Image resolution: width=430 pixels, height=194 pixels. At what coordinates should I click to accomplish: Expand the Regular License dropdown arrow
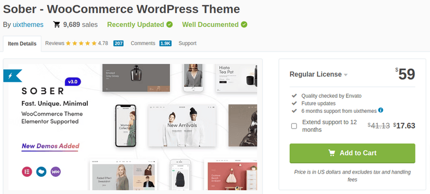tap(346, 75)
